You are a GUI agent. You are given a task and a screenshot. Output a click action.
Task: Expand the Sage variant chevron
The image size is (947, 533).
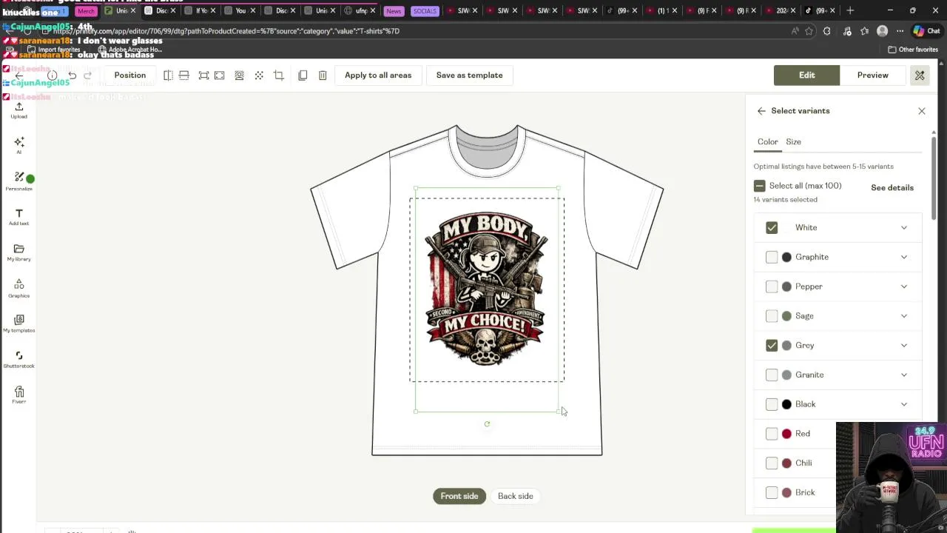coord(904,316)
